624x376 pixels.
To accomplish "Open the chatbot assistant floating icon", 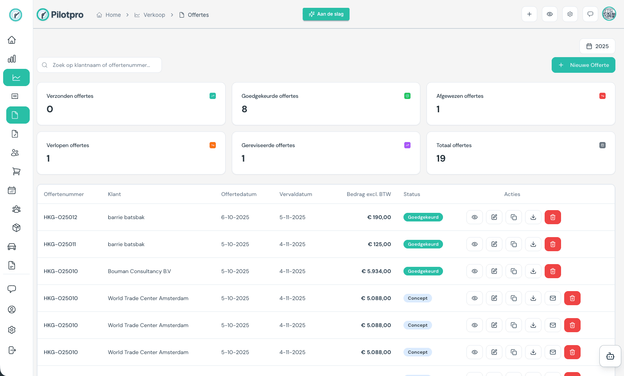I will tap(610, 356).
